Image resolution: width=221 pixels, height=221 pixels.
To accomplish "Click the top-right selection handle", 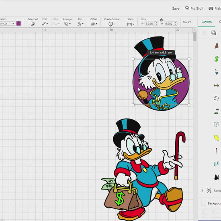I will 189,59.
